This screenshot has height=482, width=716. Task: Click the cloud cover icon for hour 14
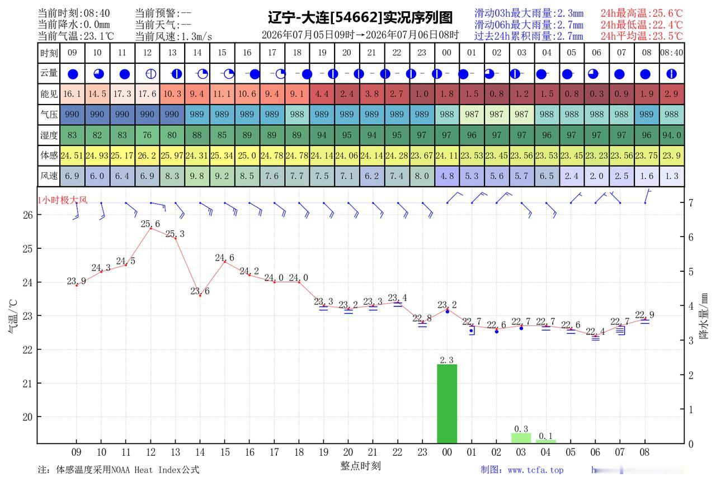pos(202,74)
